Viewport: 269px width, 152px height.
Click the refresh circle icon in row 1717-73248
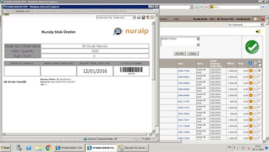point(255,126)
